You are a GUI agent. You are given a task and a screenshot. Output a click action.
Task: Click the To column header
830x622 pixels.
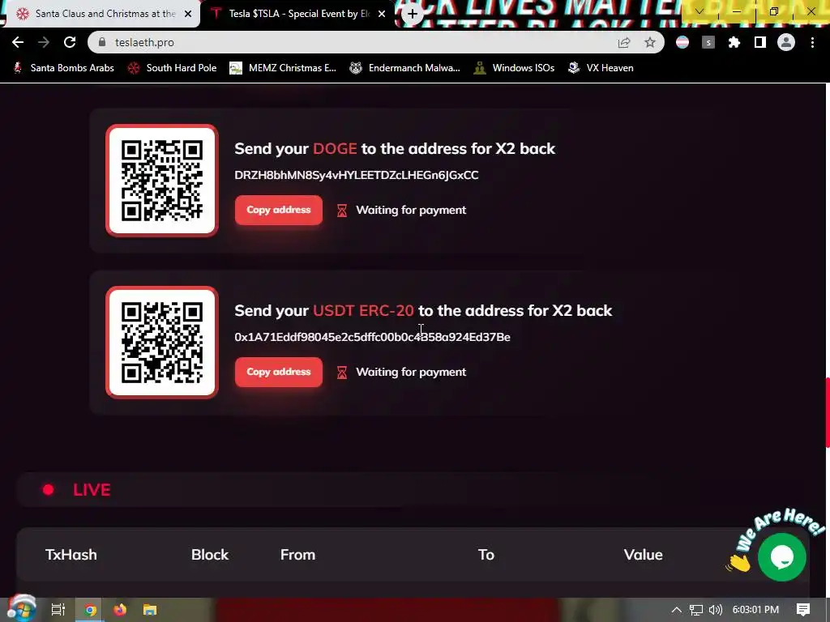tap(486, 554)
